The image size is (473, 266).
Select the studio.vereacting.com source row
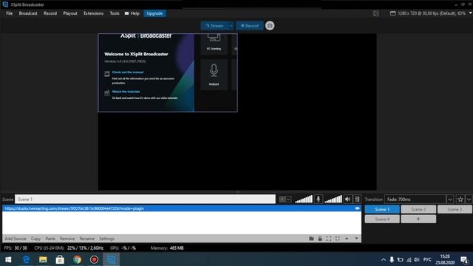click(182, 208)
